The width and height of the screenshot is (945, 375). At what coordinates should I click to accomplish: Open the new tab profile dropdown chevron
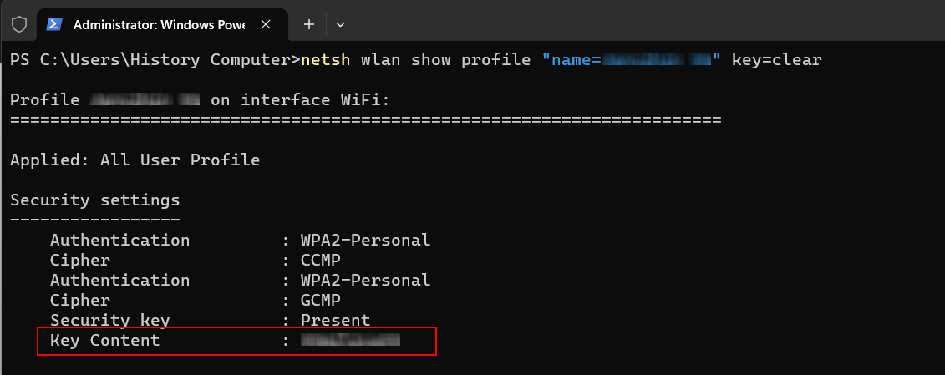pyautogui.click(x=340, y=24)
